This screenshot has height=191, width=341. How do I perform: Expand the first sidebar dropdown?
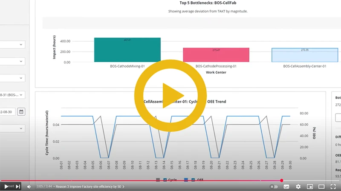[12, 45]
